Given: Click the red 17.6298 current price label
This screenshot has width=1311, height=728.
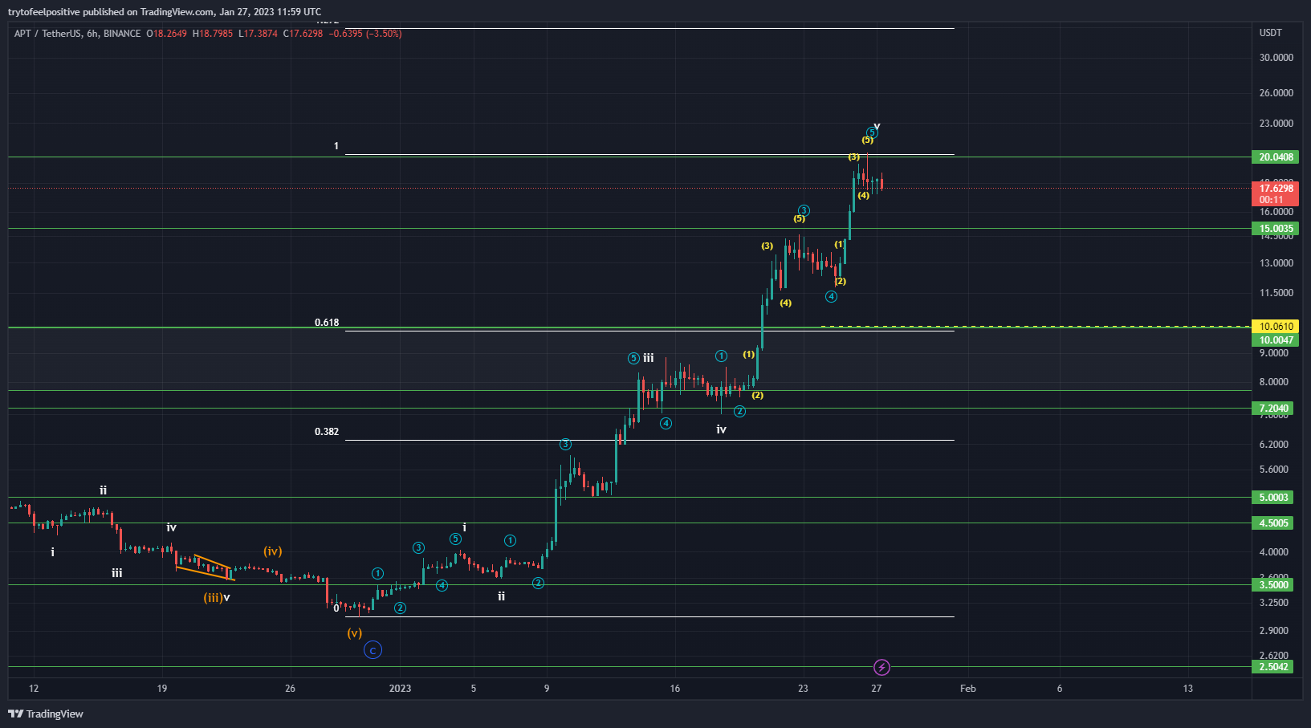Looking at the screenshot, I should click(x=1276, y=193).
